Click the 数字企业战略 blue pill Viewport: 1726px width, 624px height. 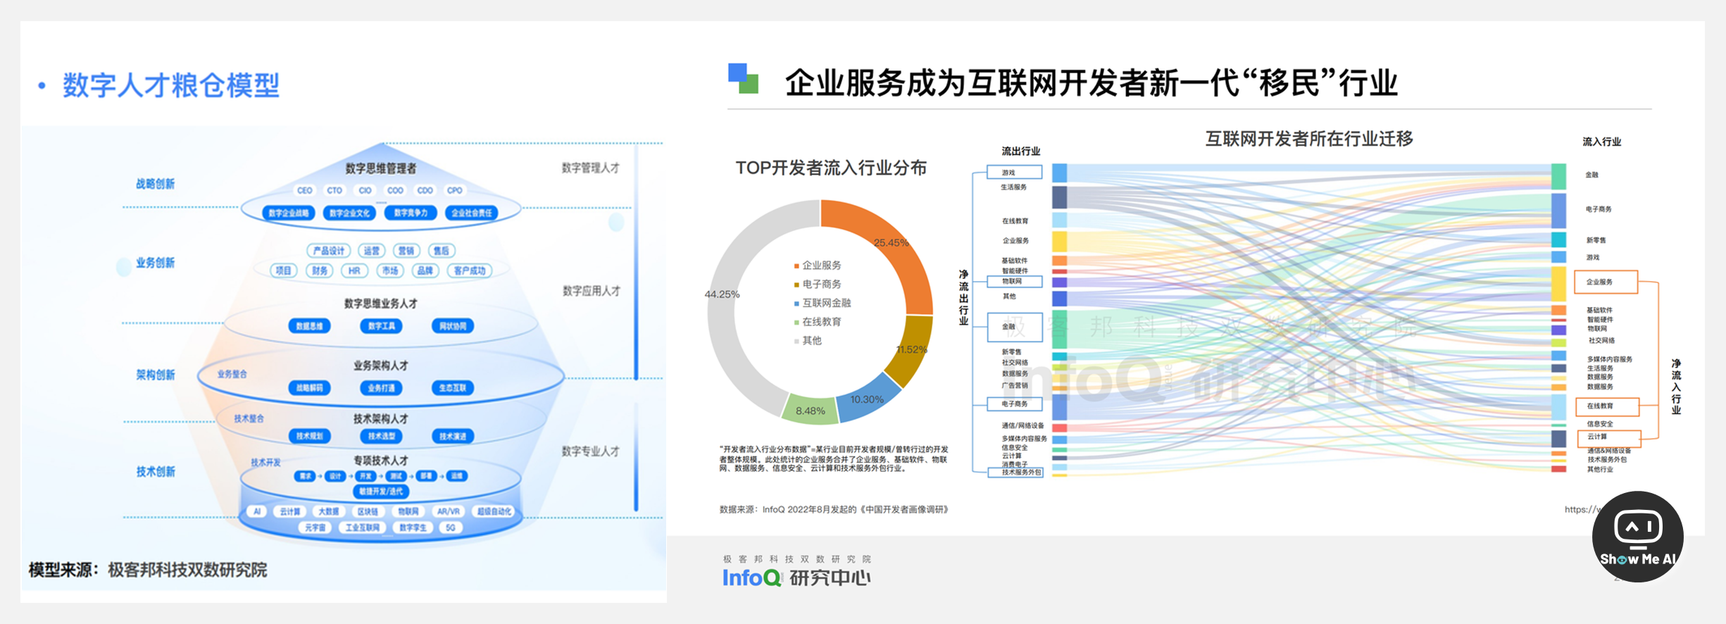tap(288, 213)
